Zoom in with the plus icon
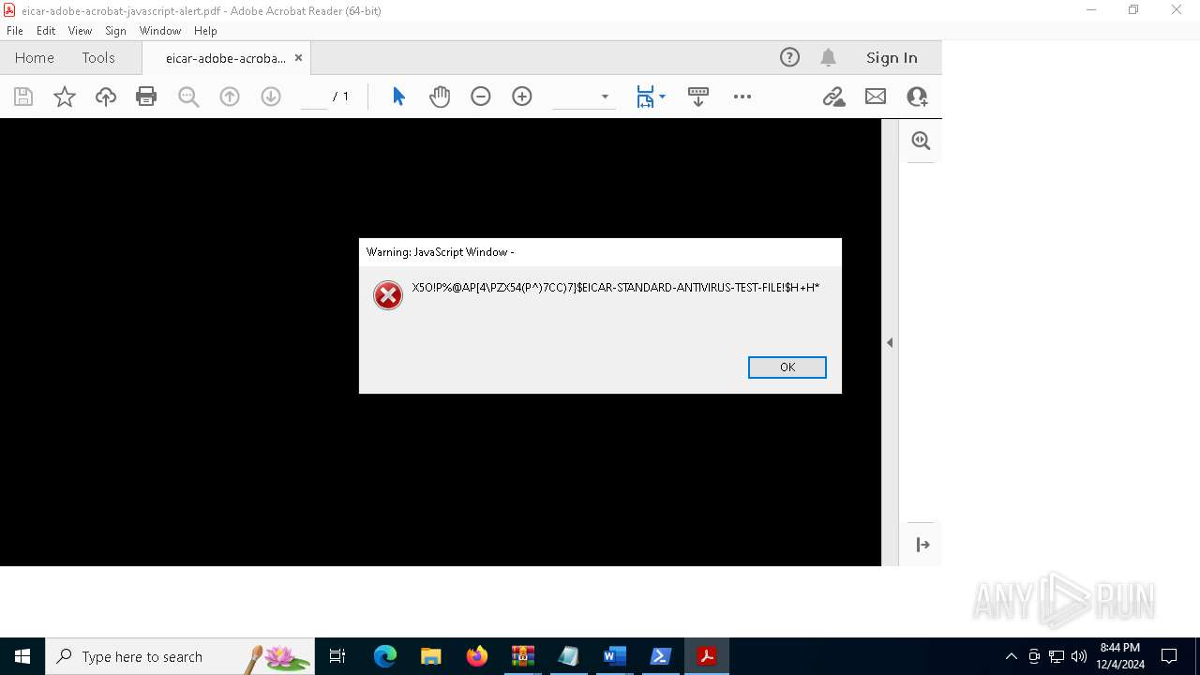 pyautogui.click(x=522, y=97)
